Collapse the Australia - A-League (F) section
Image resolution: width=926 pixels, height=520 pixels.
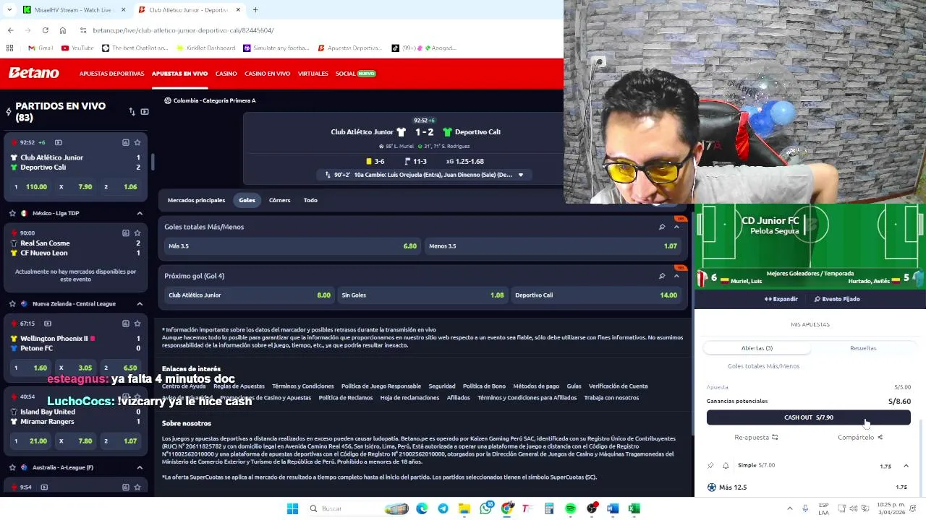click(x=140, y=467)
